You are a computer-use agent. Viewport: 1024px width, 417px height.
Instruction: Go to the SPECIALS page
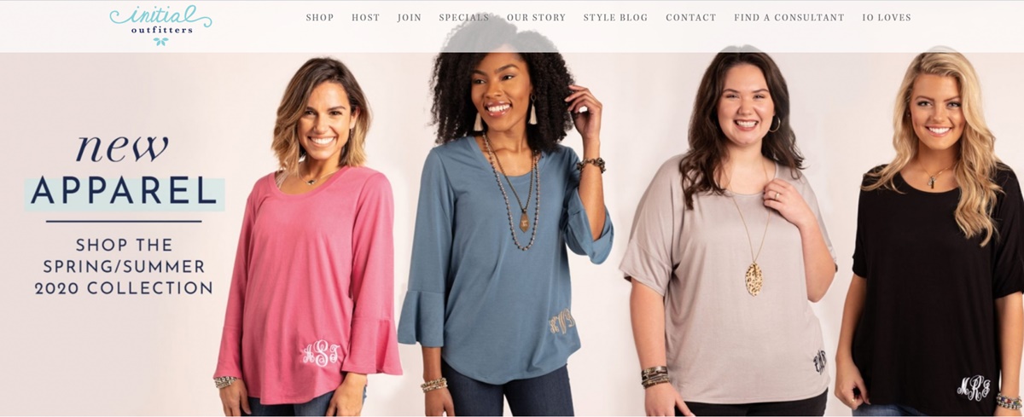[x=464, y=18]
